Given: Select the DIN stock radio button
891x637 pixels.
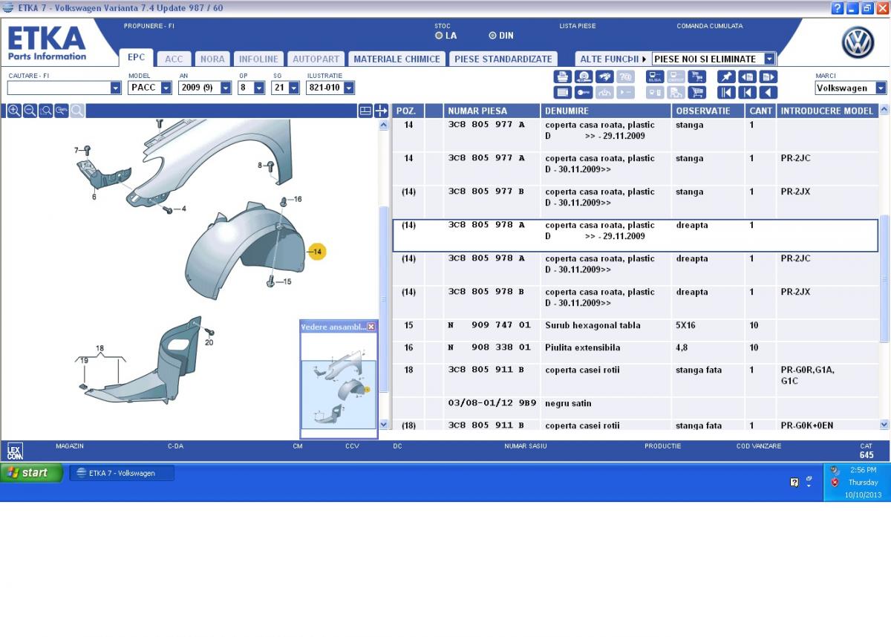Looking at the screenshot, I should [x=492, y=35].
